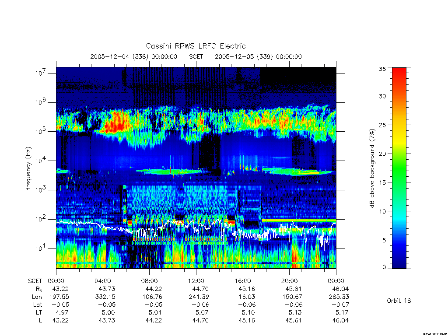Select start time '2005-12-04 (338) 00:00:00'
Image resolution: width=448 pixels, height=336 pixels.
(x=134, y=56)
